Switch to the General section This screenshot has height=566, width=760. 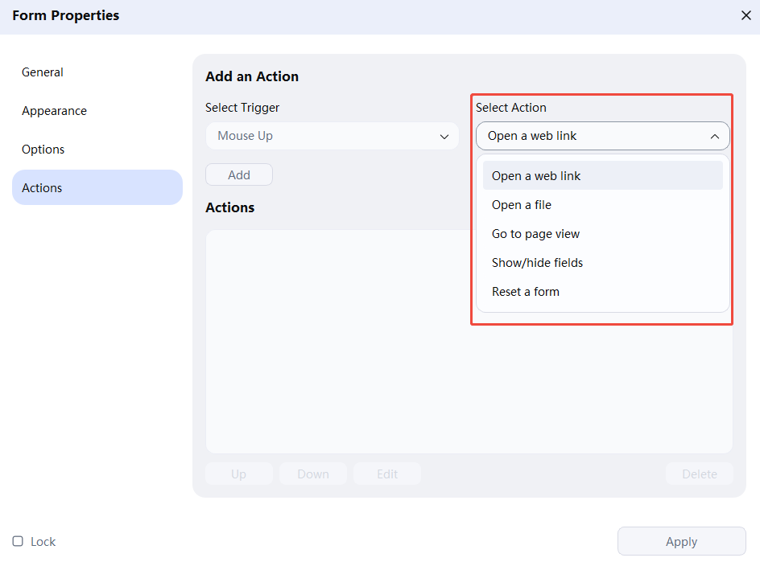(43, 72)
